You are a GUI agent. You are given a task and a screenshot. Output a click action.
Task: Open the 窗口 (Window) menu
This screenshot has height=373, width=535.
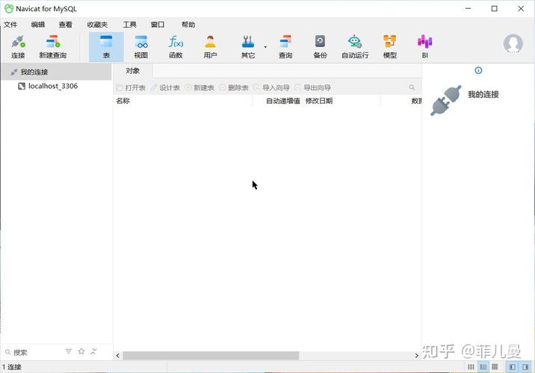coord(158,25)
